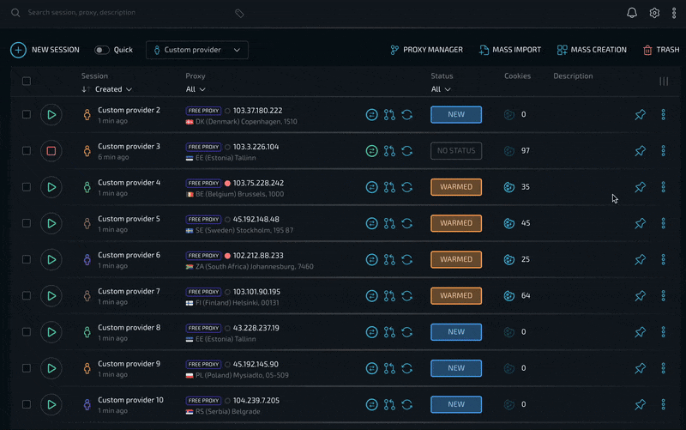The width and height of the screenshot is (686, 430).
Task: Open settings gear in top bar
Action: coord(654,13)
